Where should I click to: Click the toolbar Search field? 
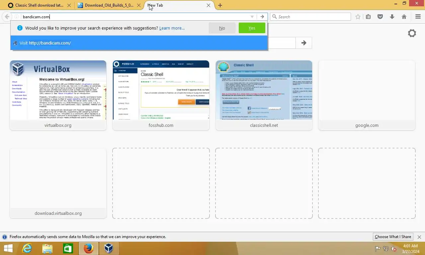[310, 17]
